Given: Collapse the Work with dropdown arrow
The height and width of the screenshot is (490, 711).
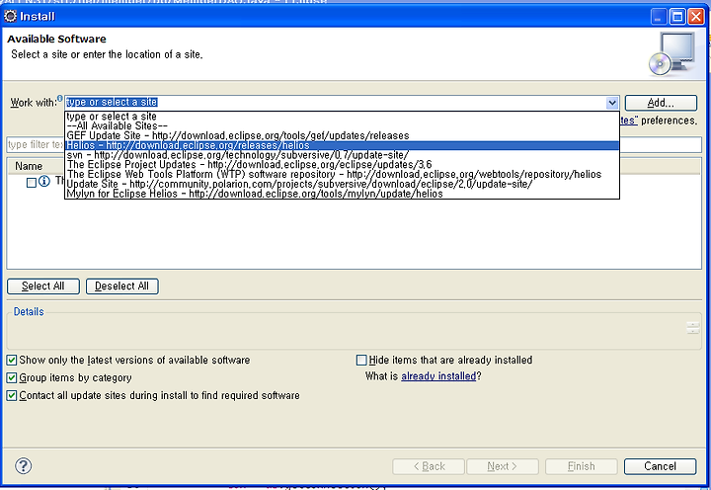Looking at the screenshot, I should pyautogui.click(x=612, y=103).
